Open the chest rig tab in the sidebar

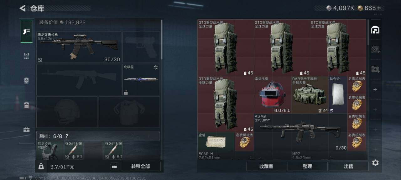pos(27,56)
